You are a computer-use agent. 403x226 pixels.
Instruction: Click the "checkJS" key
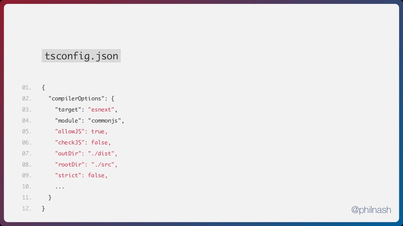click(x=71, y=142)
